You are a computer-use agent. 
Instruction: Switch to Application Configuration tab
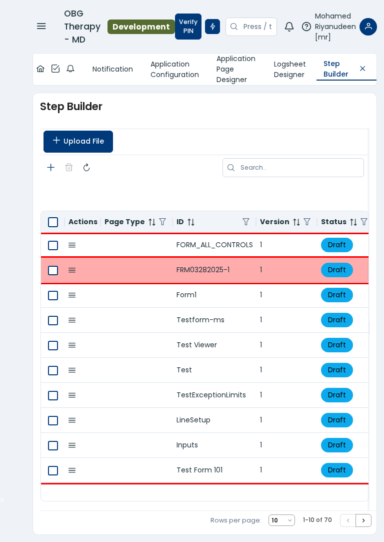pyautogui.click(x=174, y=69)
